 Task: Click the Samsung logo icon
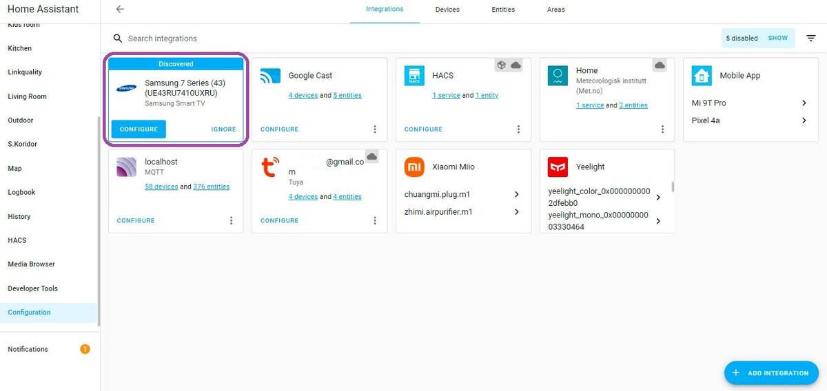pos(126,88)
